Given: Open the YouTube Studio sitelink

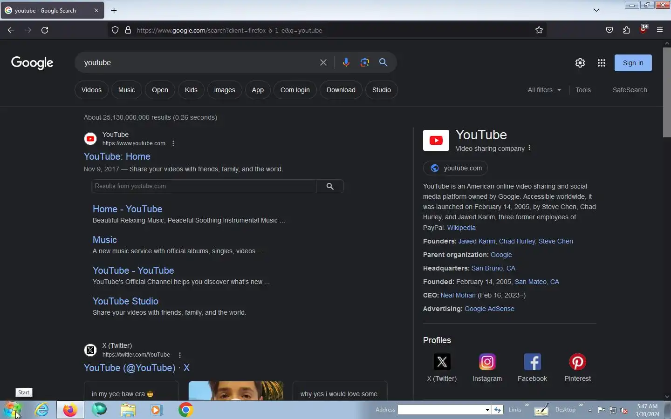Looking at the screenshot, I should pyautogui.click(x=125, y=301).
